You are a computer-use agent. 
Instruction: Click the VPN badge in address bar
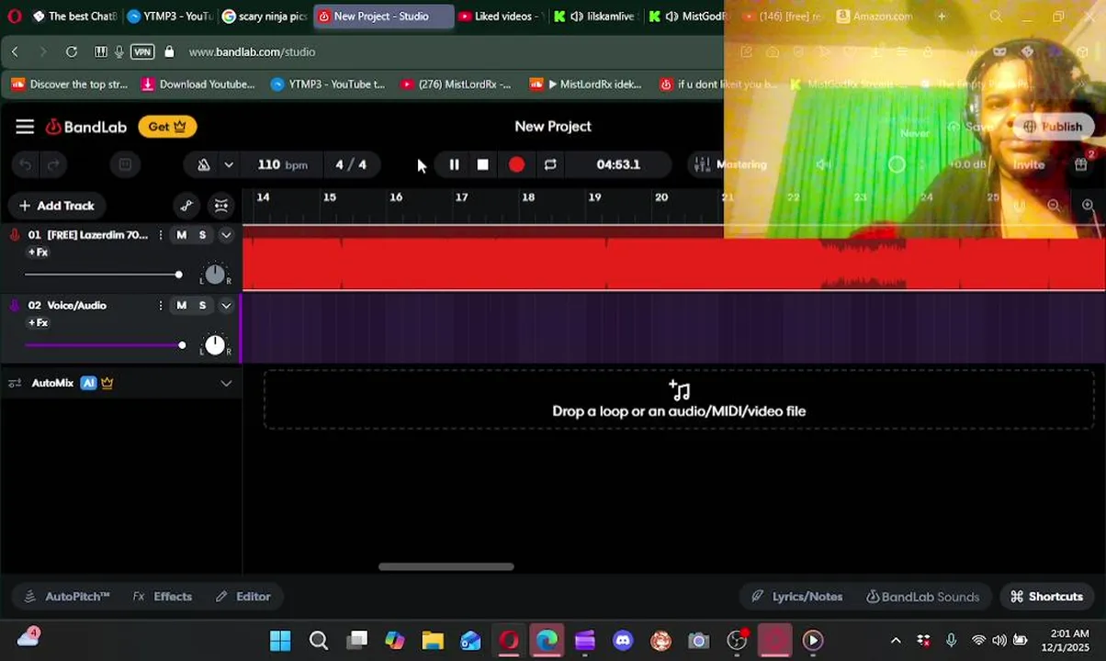point(142,52)
